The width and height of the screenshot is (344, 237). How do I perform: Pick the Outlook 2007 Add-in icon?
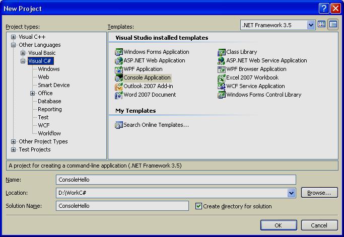click(119, 86)
